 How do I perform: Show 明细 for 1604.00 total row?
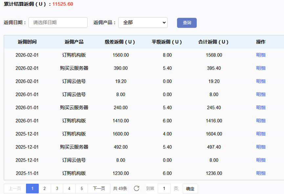click(261, 134)
